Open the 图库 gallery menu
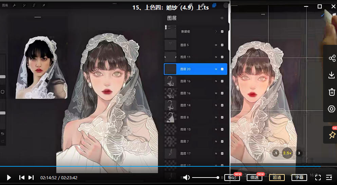This screenshot has height=185, width=337. (5, 5)
